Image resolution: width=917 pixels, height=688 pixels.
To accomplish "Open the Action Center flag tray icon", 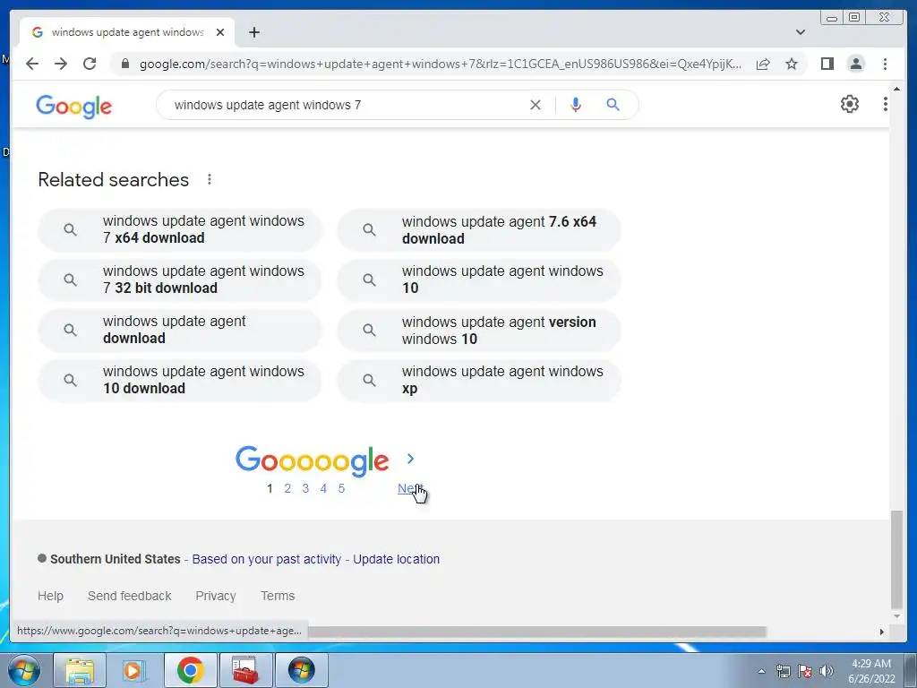I will tap(805, 671).
